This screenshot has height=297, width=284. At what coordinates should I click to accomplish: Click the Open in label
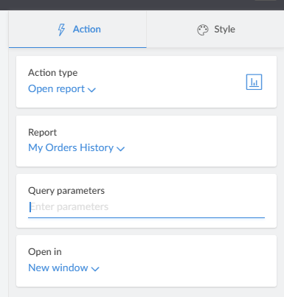(45, 252)
